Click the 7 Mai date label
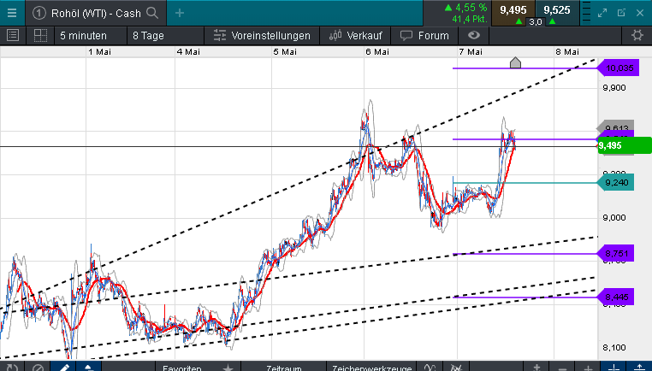This screenshot has width=652, height=371. point(471,52)
